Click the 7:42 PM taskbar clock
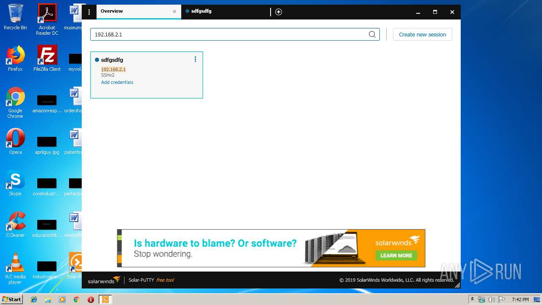 click(520, 299)
